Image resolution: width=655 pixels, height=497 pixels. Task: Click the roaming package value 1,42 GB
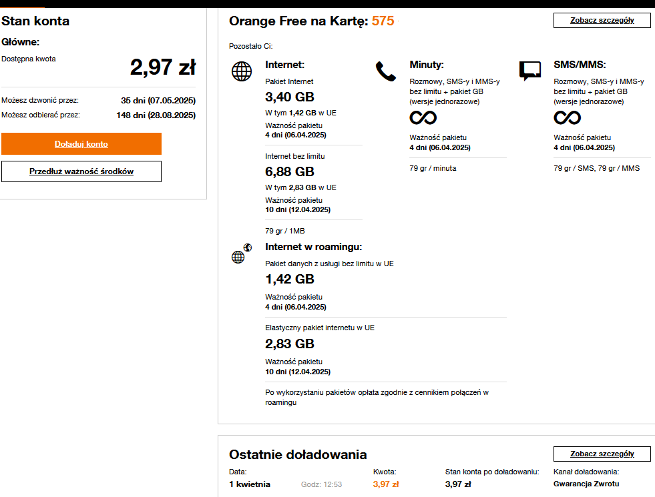pos(290,279)
